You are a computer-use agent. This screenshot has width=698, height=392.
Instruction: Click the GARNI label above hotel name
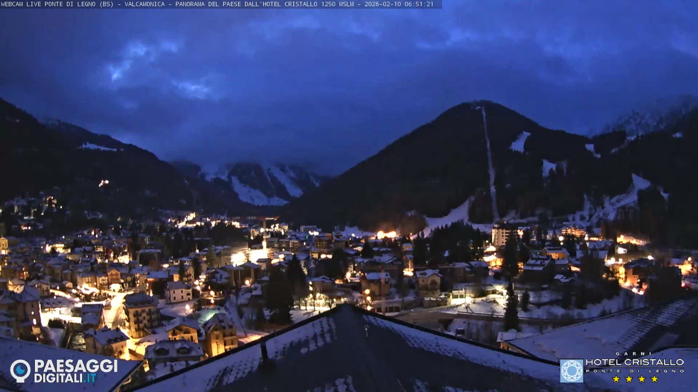click(634, 354)
